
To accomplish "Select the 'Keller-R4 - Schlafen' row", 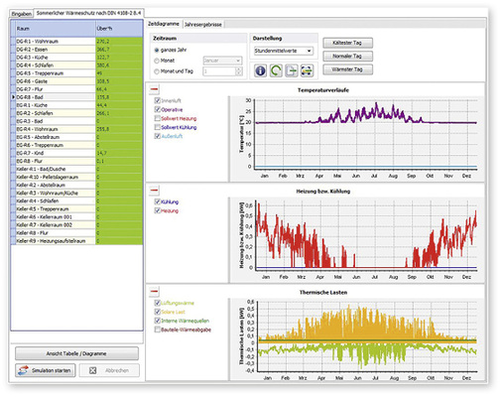I will (76, 200).
